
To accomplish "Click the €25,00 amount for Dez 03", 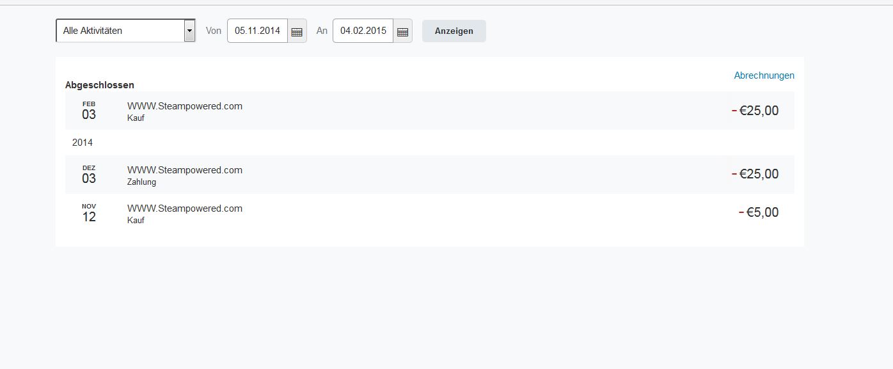I will 759,174.
